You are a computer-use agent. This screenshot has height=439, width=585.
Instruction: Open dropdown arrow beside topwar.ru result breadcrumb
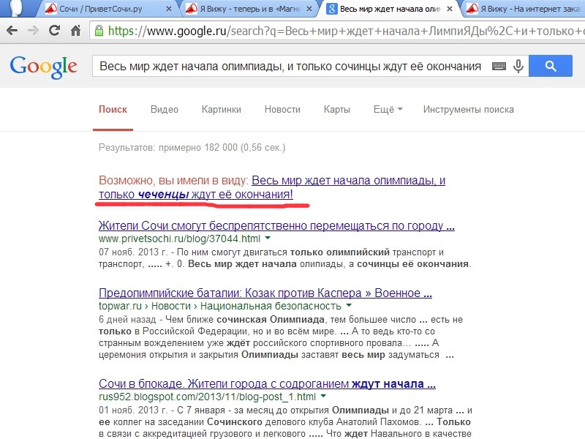coord(349,306)
